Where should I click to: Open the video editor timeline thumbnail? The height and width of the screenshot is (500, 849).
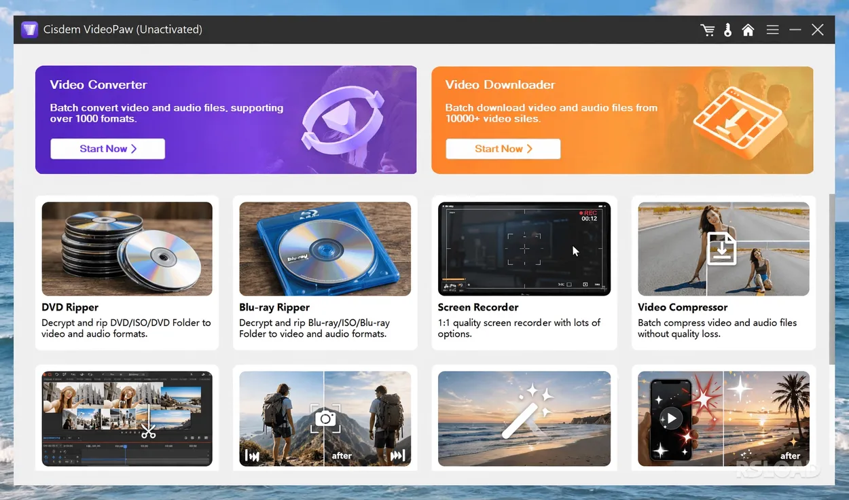click(x=127, y=418)
